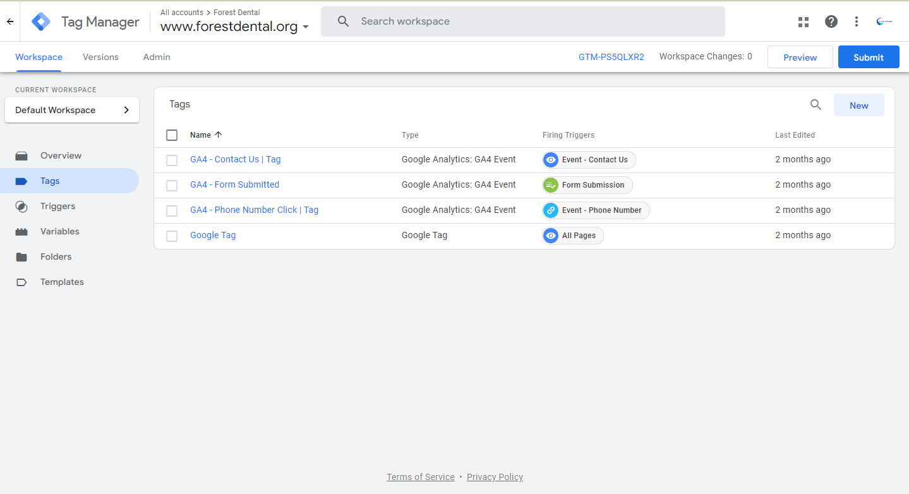909x494 pixels.
Task: Check the GA4 - Phone Number Click checkbox
Action: [172, 210]
